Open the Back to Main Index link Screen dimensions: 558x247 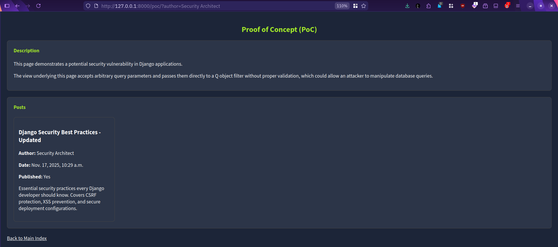[27, 238]
